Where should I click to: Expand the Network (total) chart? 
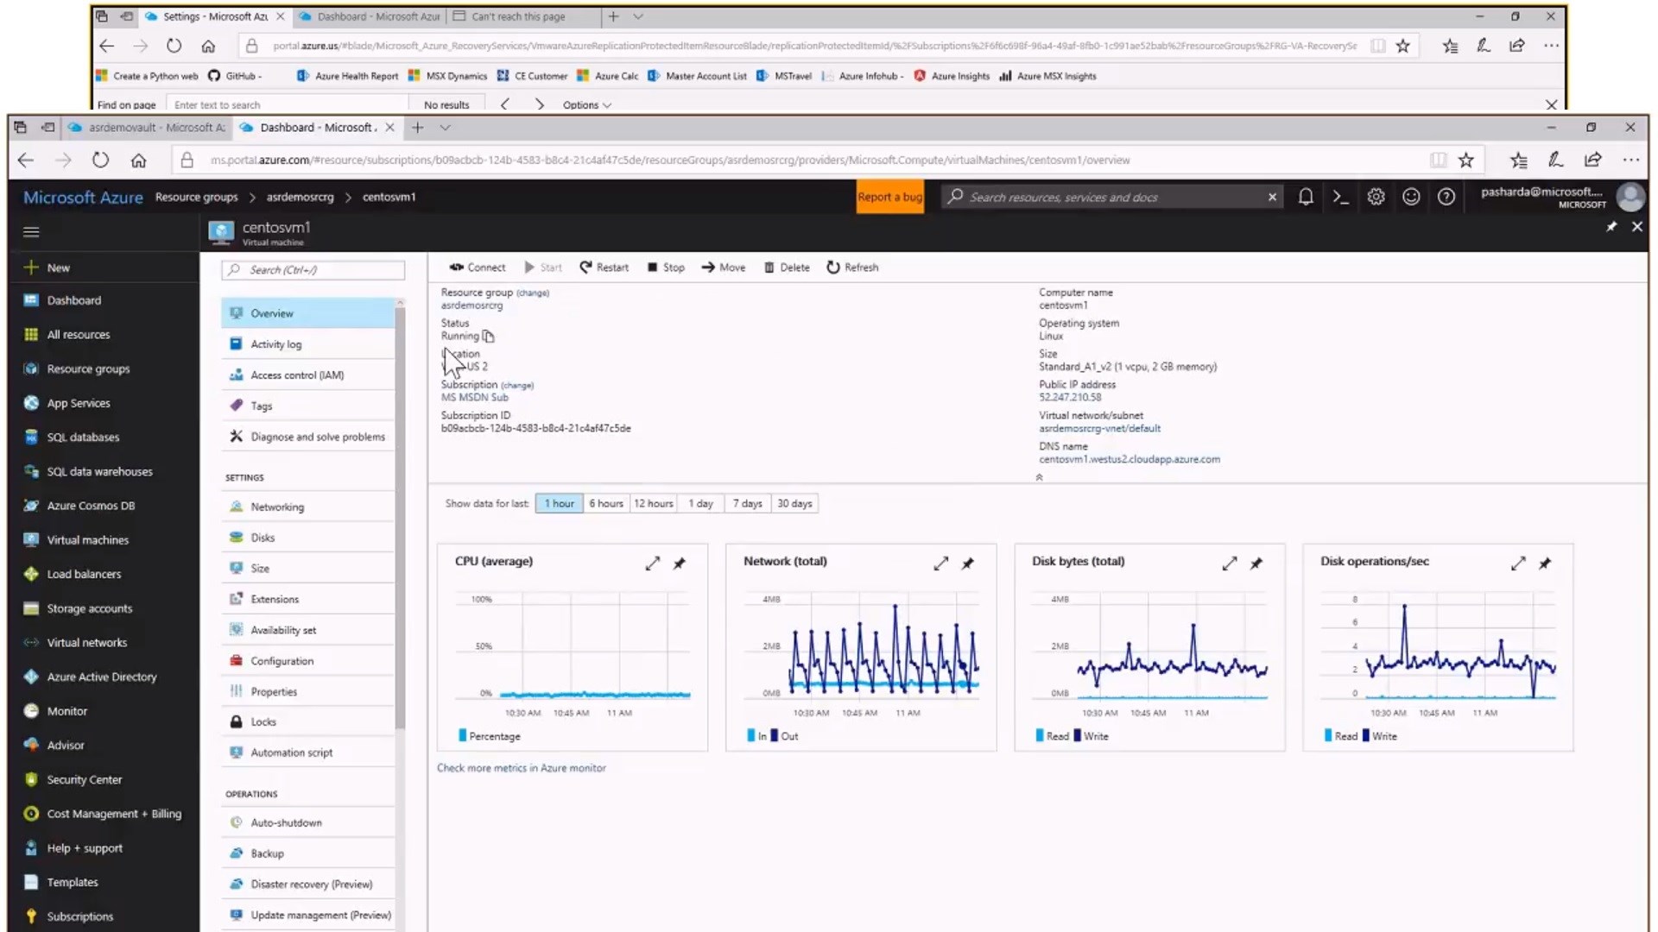[940, 564]
